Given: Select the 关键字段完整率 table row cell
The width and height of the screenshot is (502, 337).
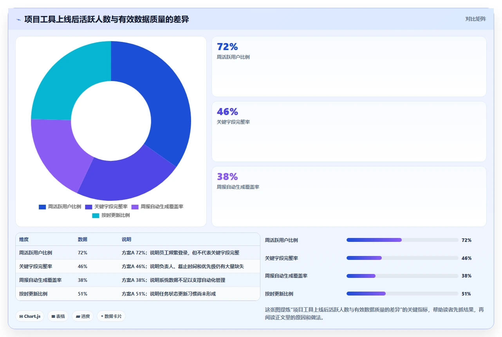Looking at the screenshot, I should 36,267.
